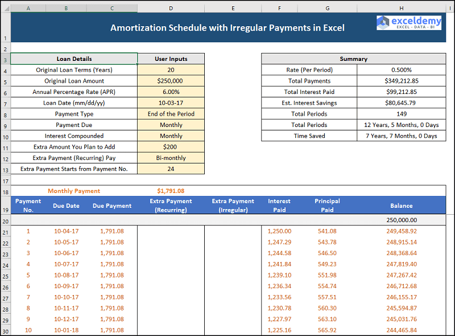Open 'Bi-monthly' extra payment cell

[171, 158]
